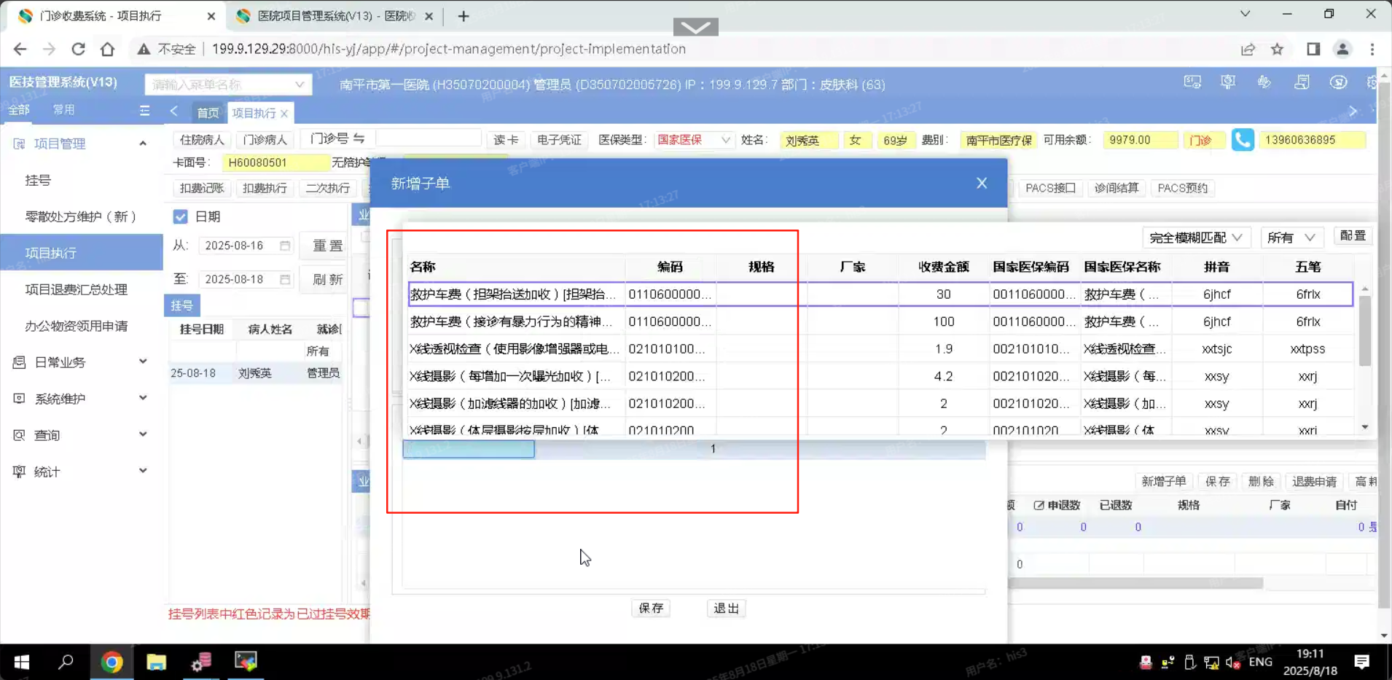Click the receipt document icon in header
Image resolution: width=1392 pixels, height=680 pixels.
[1302, 82]
